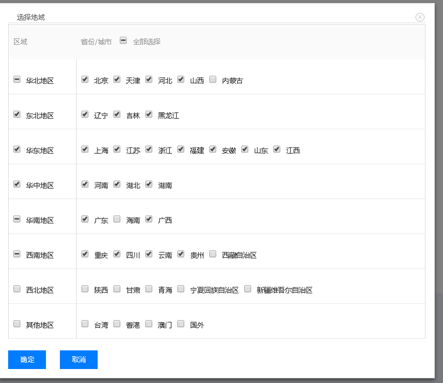Select the 其他地区 region checkbox

17,324
